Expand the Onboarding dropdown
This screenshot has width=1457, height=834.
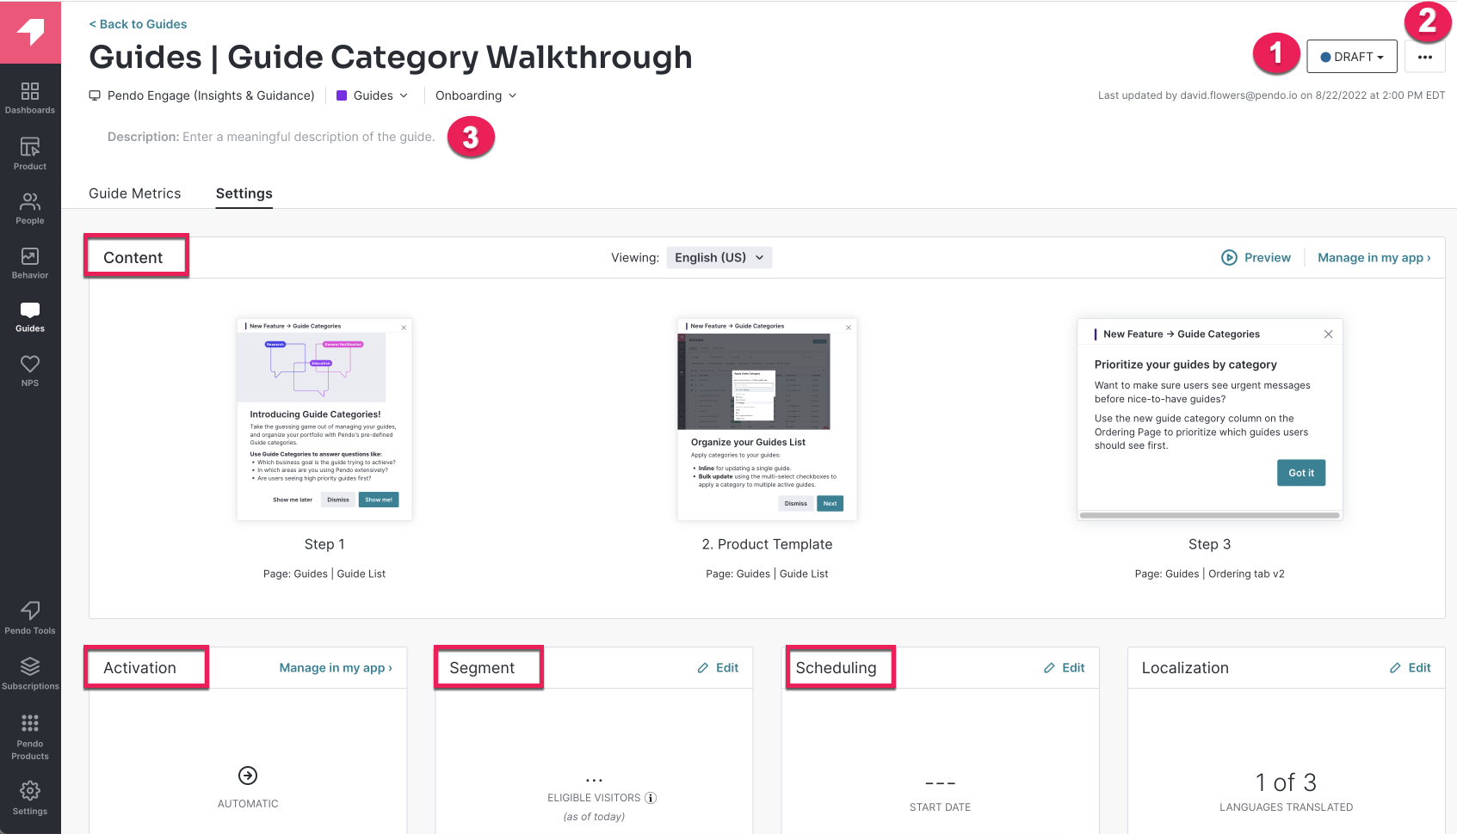pos(476,95)
